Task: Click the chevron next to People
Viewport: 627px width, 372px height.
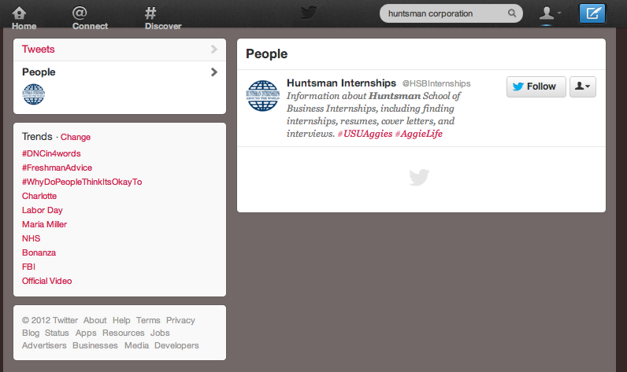Action: (214, 72)
